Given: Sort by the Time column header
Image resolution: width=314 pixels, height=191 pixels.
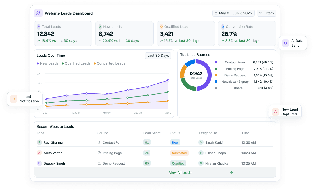Looking at the screenshot, I should point(245,133).
